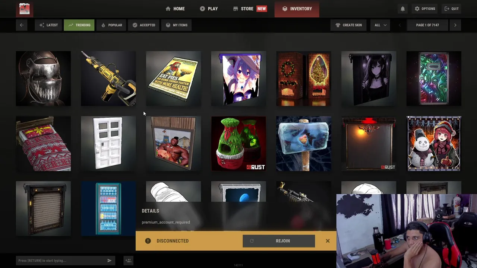Select the muscular man garage door skin
Image resolution: width=477 pixels, height=268 pixels.
point(173,144)
